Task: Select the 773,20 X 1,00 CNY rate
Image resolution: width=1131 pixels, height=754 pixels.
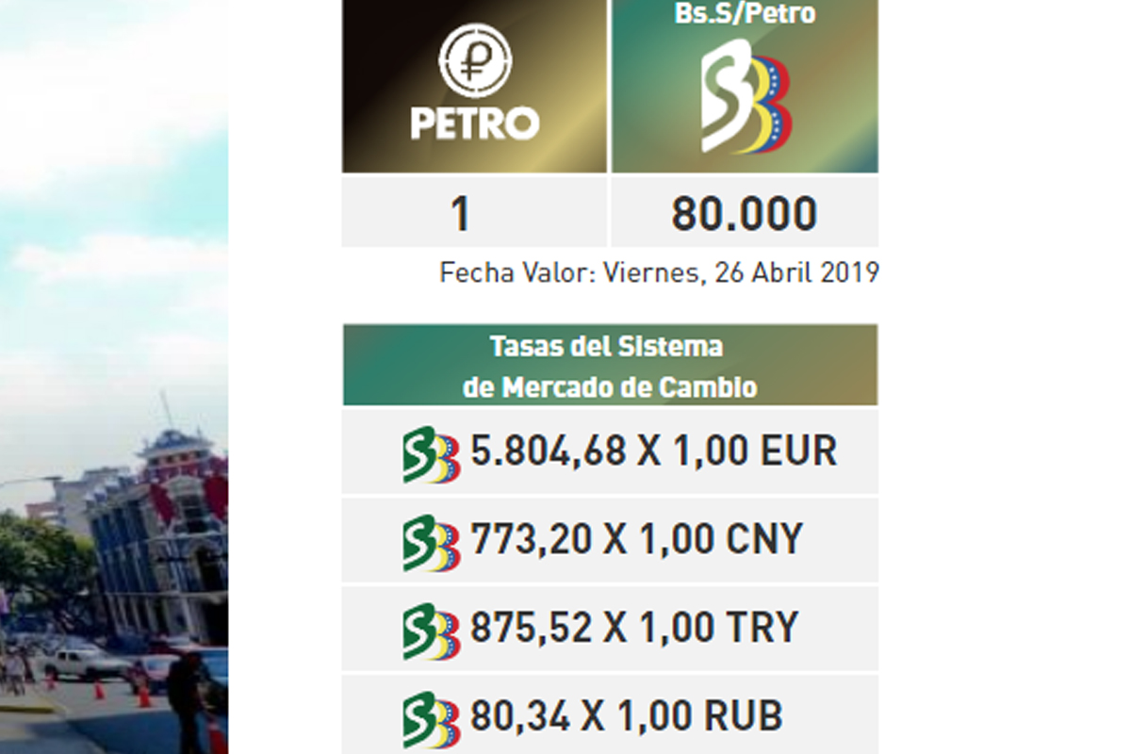Action: point(636,539)
